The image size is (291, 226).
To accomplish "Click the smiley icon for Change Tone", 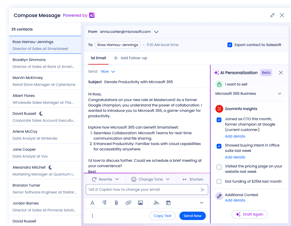I will pos(134,179).
